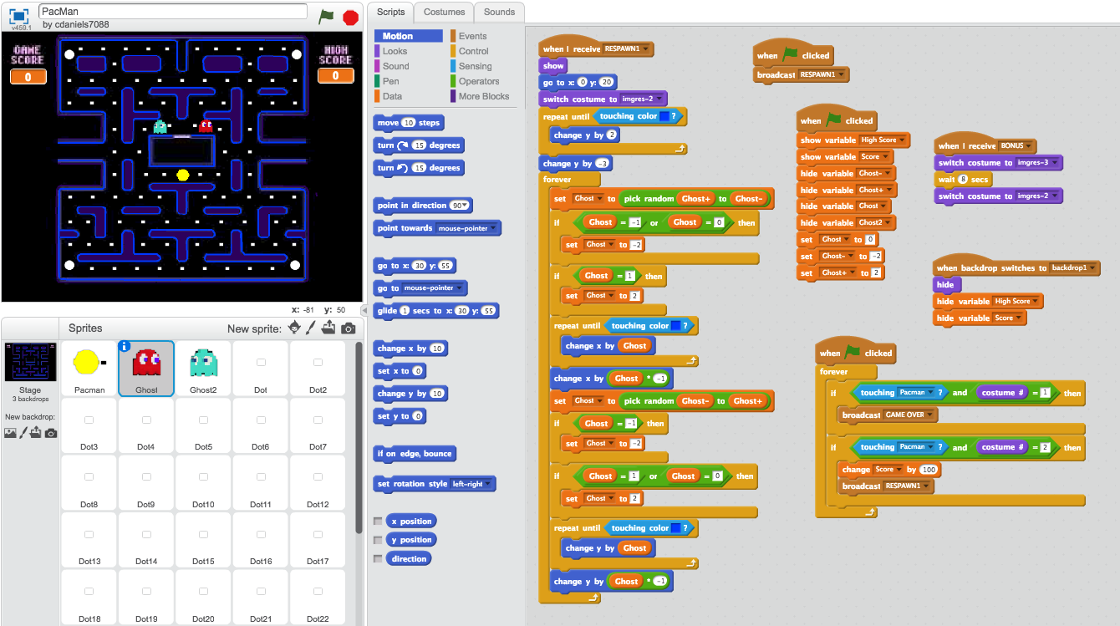Paint a new sprite with the brush icon

[x=312, y=328]
